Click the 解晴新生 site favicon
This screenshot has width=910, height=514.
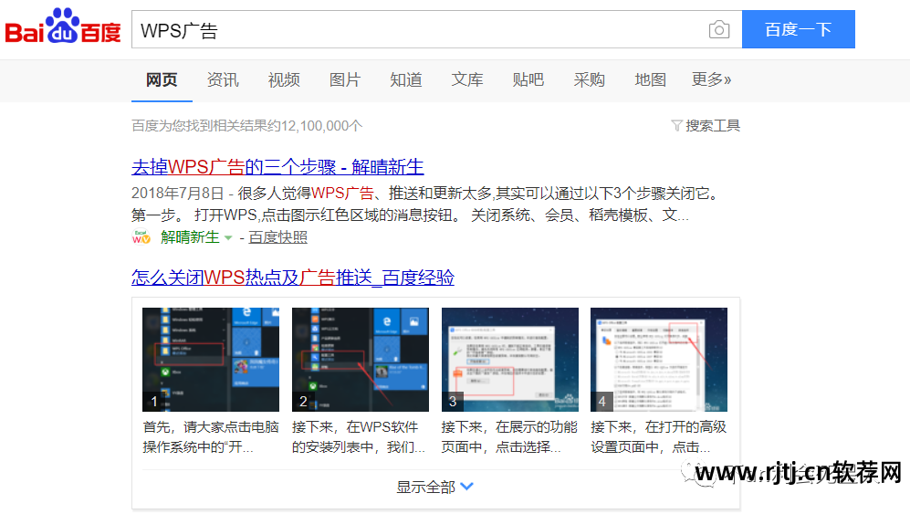[x=141, y=237]
